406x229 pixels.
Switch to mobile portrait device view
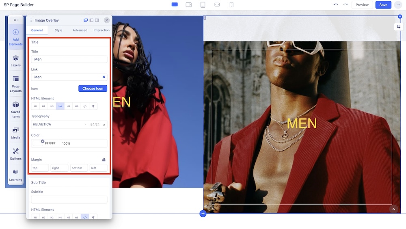tap(231, 5)
